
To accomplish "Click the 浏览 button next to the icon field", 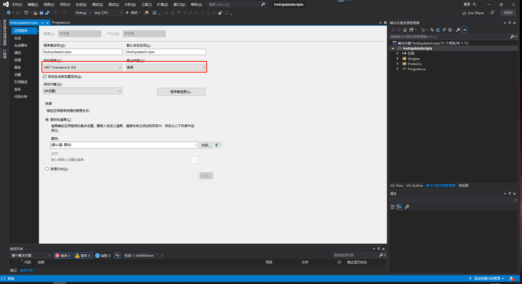I will (206, 145).
